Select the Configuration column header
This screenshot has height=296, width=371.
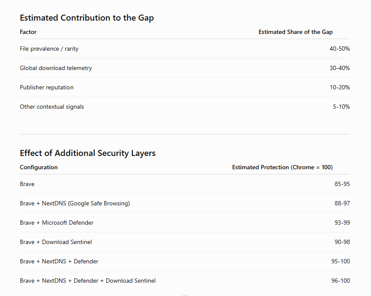(39, 168)
